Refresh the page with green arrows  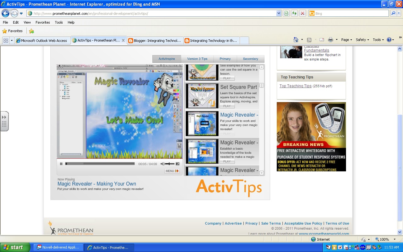point(294,13)
